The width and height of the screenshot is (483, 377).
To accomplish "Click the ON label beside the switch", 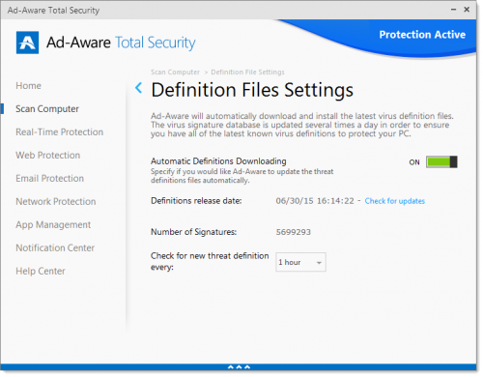I will coord(414,162).
